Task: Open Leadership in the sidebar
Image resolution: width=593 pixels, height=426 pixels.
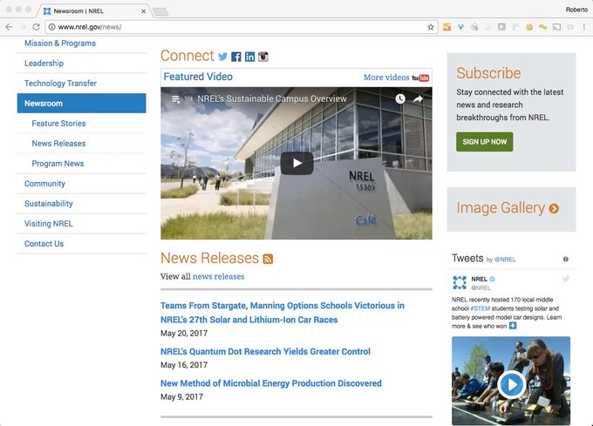Action: coord(44,64)
